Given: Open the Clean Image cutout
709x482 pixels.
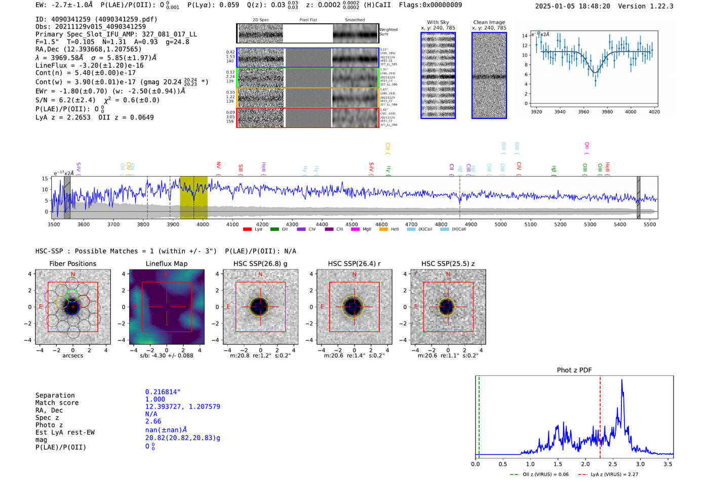Looking at the screenshot, I should tap(489, 75).
